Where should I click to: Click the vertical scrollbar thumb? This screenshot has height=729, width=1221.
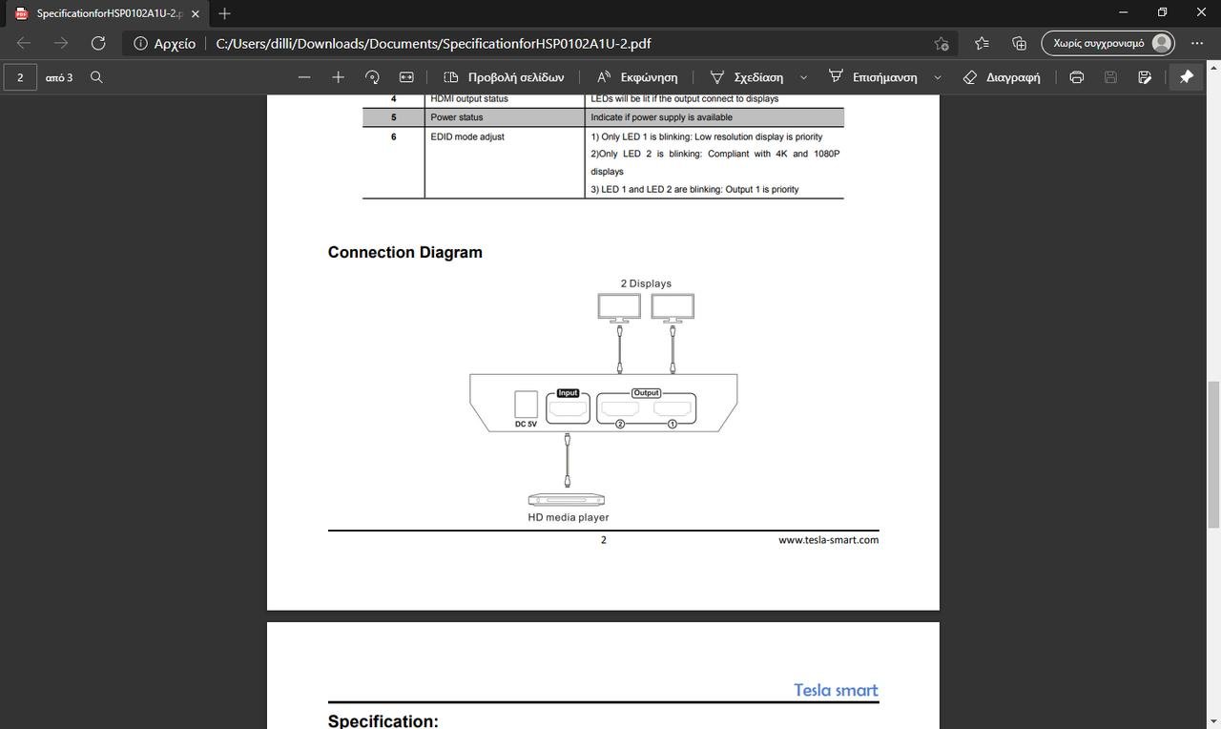(x=1213, y=454)
